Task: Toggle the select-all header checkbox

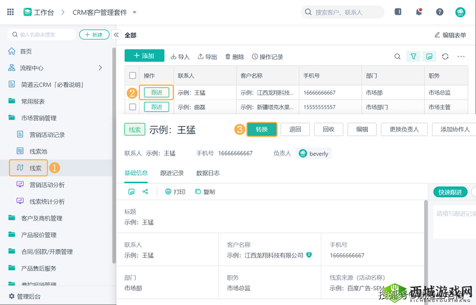Action: point(133,75)
